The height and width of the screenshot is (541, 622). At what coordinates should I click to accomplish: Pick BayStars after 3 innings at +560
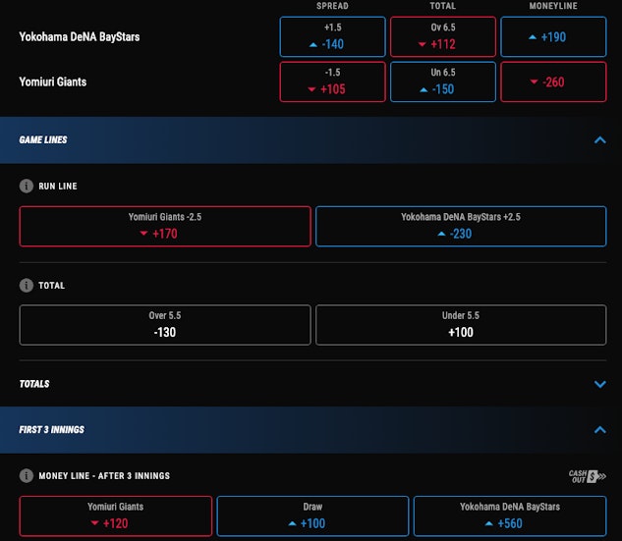pos(510,516)
